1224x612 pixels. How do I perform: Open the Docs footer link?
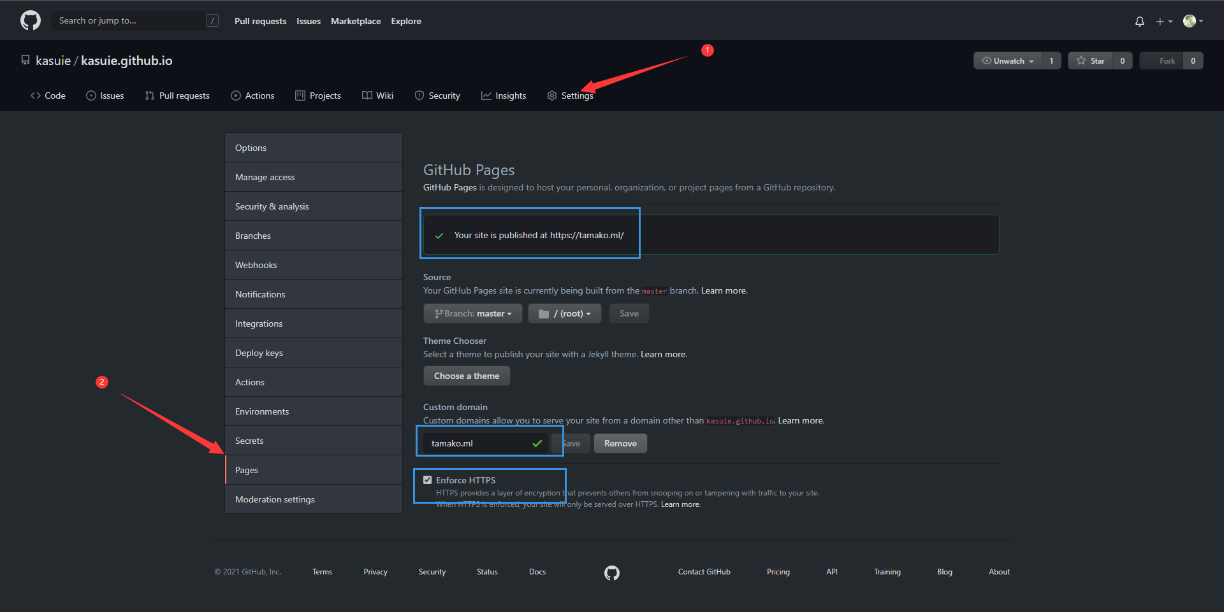[537, 572]
